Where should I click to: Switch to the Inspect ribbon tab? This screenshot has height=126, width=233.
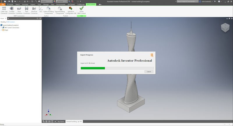(x=33, y=4)
